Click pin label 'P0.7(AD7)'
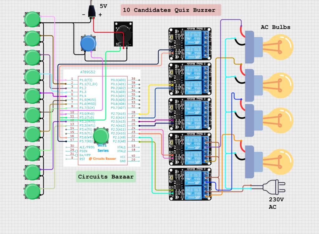The width and height of the screenshot is (319, 234). [118, 108]
